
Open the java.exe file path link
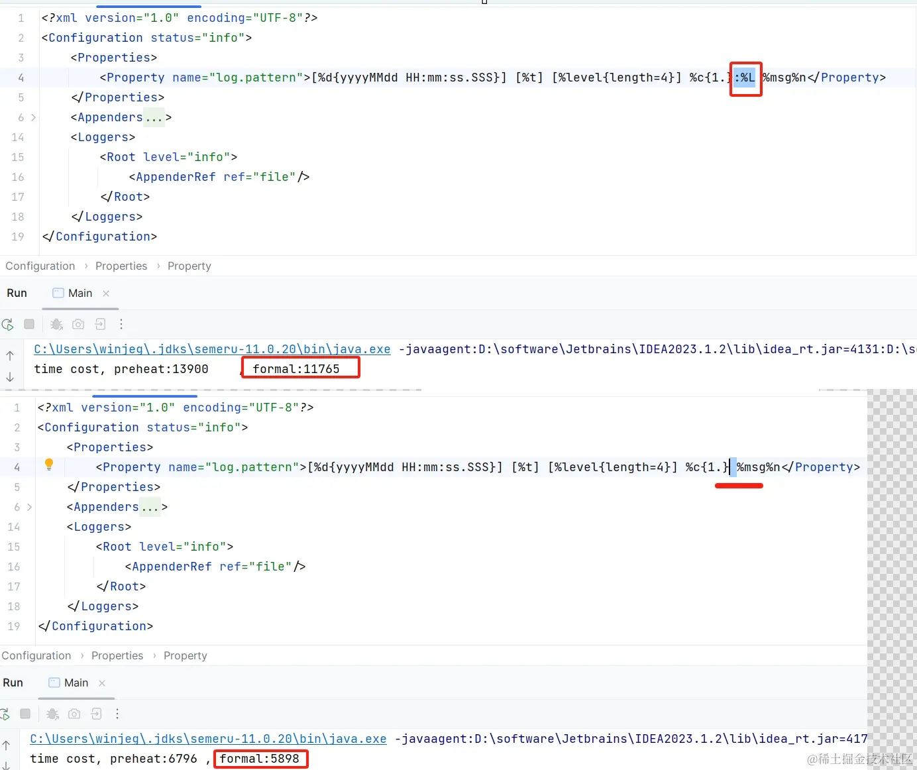tap(212, 349)
